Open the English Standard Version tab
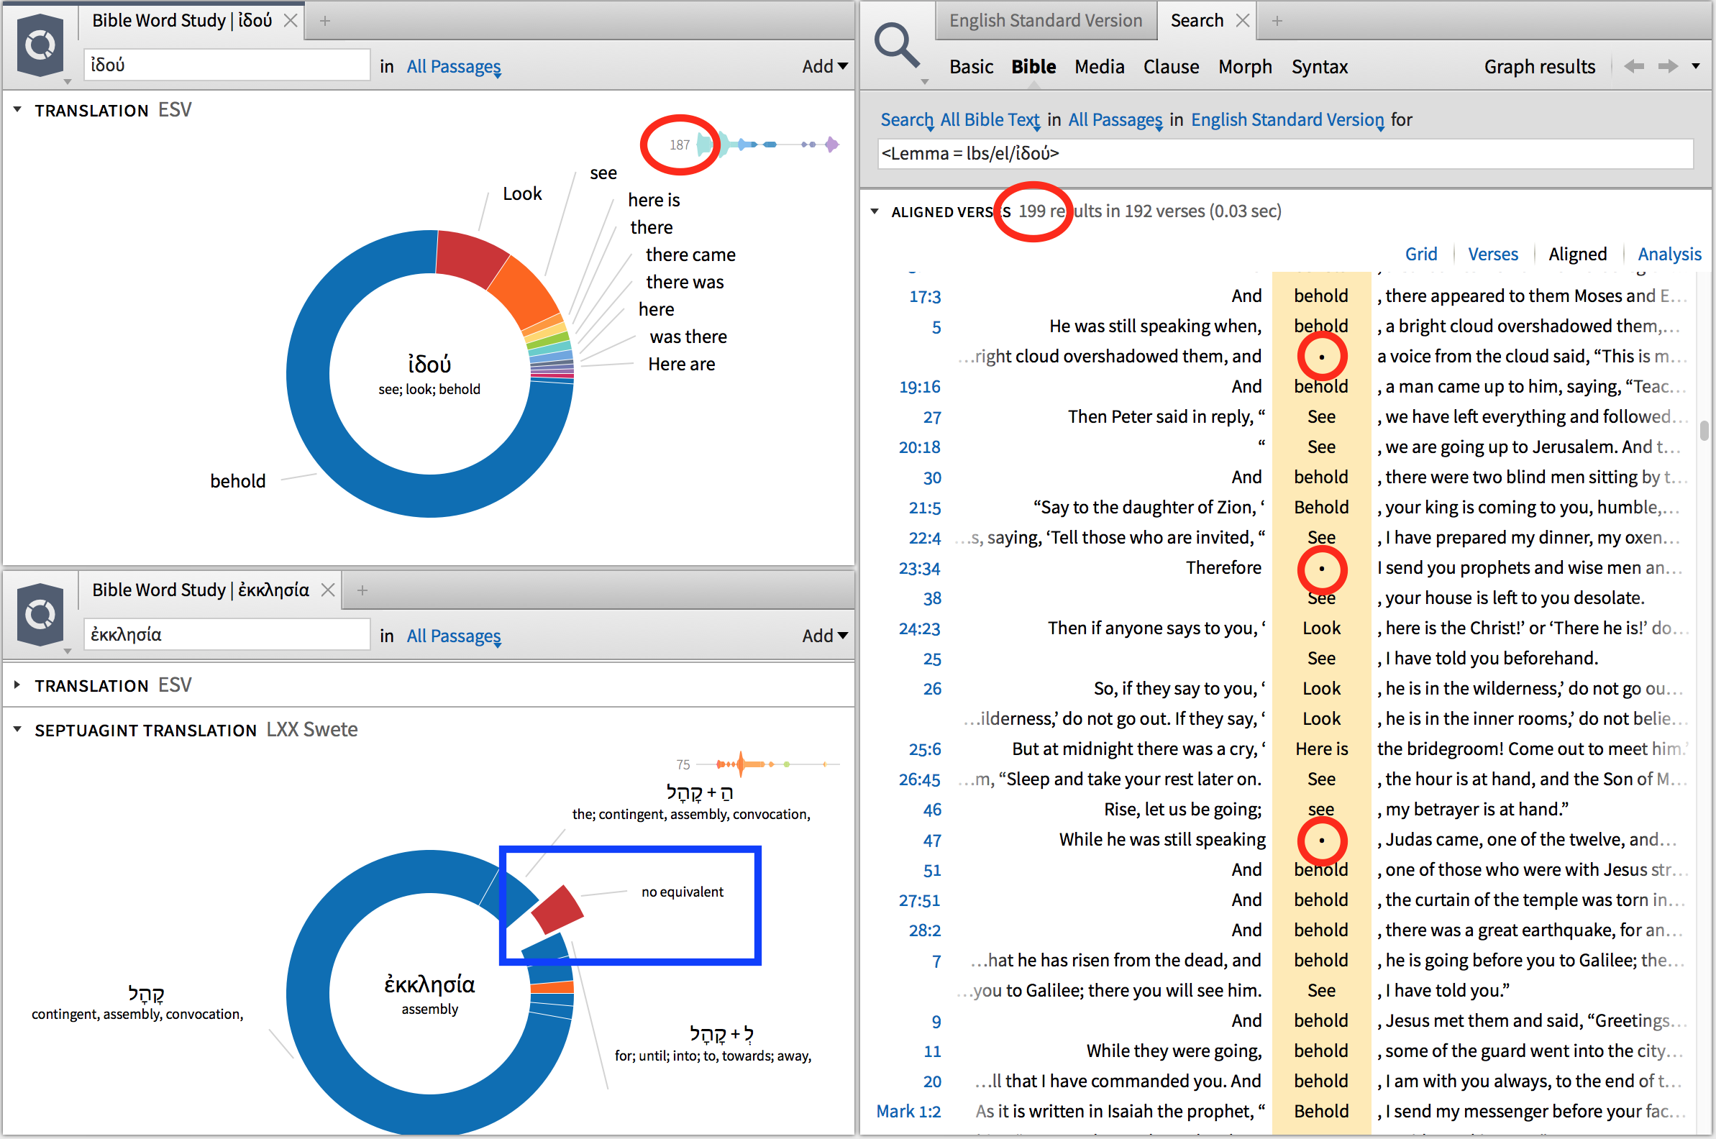This screenshot has width=1716, height=1139. coord(1045,20)
